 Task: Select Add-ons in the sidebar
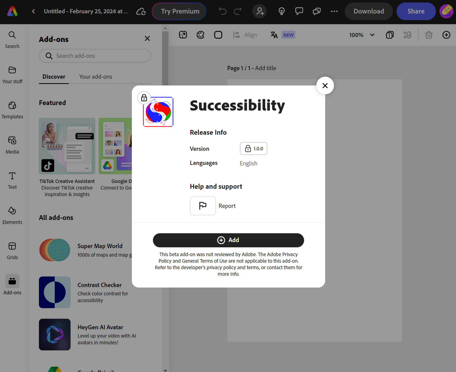tap(12, 285)
